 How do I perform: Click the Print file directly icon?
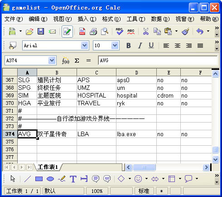(93, 31)
